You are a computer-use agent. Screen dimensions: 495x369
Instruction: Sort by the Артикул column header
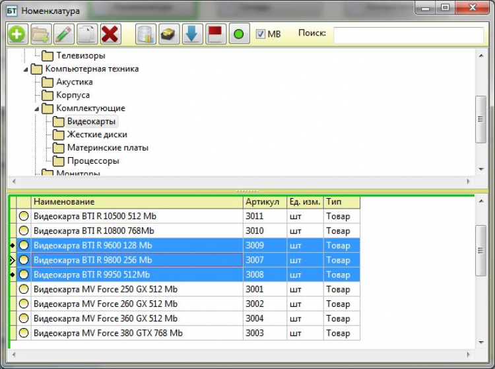[x=265, y=202]
